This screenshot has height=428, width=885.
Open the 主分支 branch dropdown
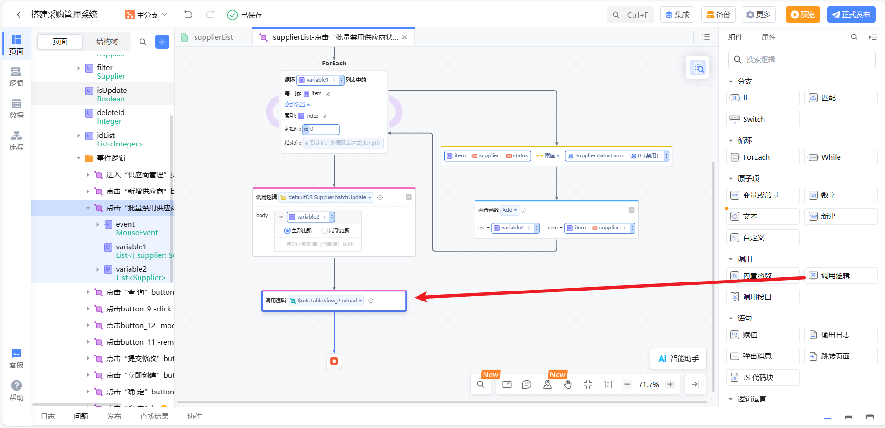click(146, 15)
